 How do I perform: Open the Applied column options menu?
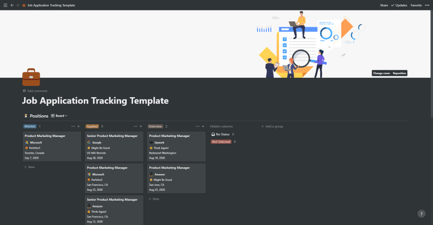pyautogui.click(x=135, y=126)
